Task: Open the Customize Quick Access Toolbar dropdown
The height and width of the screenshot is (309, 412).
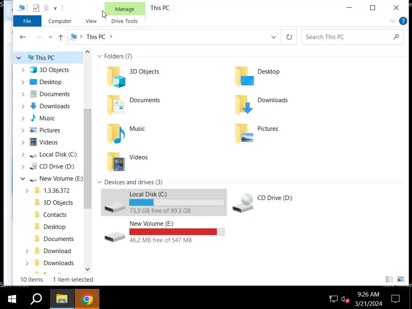Action: pos(55,8)
